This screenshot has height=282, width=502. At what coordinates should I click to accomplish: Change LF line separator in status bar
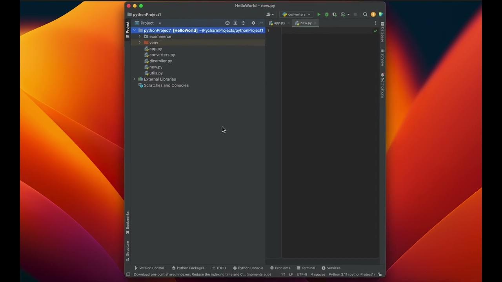pos(291,275)
